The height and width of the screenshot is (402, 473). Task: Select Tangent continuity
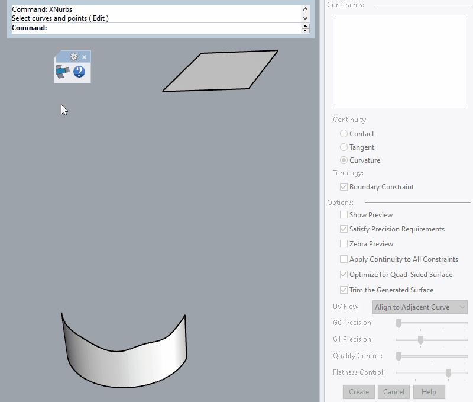tap(344, 147)
